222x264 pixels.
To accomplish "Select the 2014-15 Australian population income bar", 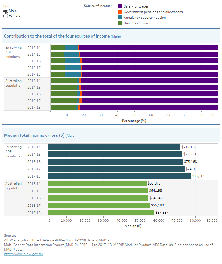I will (97, 191).
